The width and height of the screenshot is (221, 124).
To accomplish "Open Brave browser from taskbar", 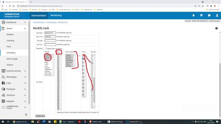I will point(96,122).
